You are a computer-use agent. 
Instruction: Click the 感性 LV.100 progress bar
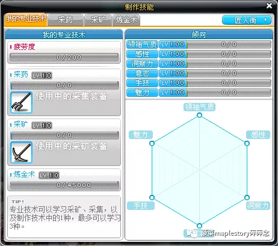click(215, 54)
